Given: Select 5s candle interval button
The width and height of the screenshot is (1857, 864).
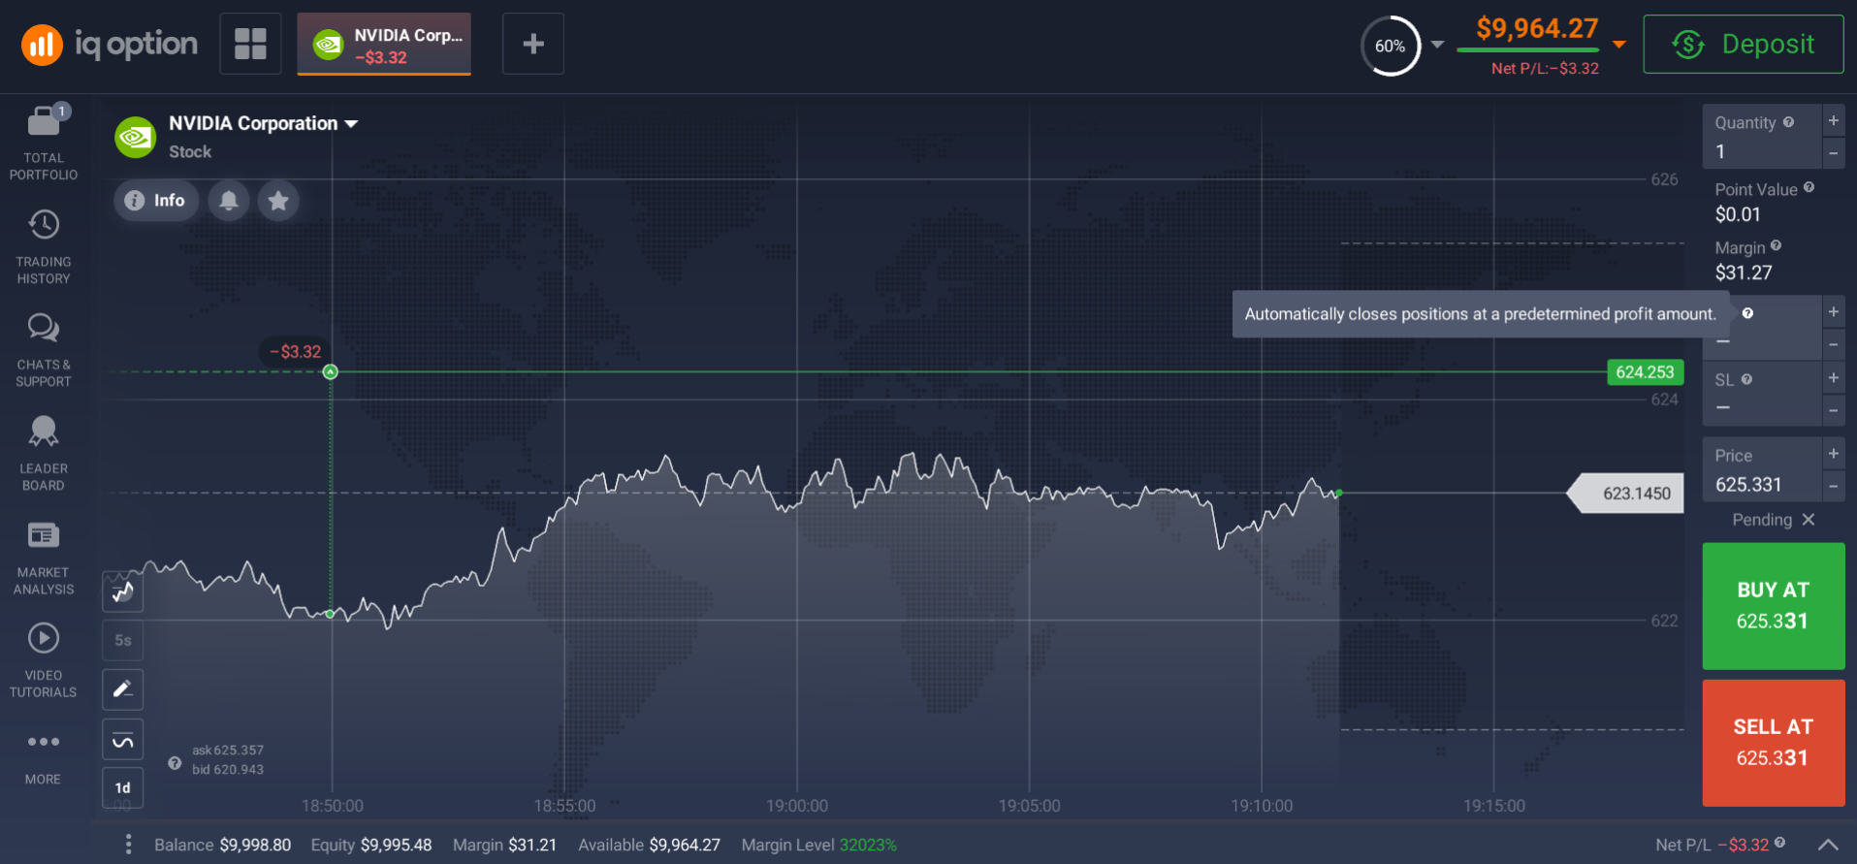Looking at the screenshot, I should click(123, 640).
